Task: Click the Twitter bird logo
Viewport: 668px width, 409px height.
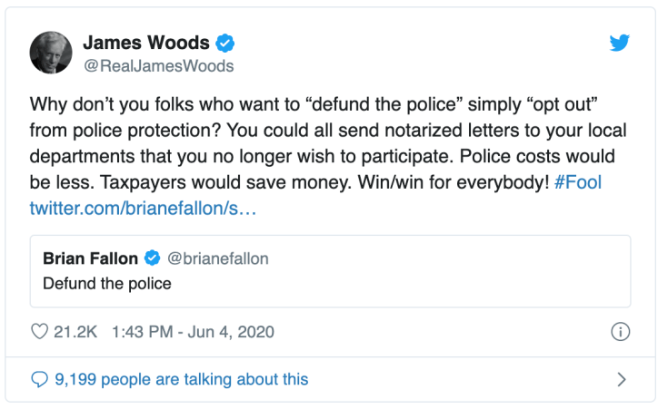Action: (x=620, y=43)
